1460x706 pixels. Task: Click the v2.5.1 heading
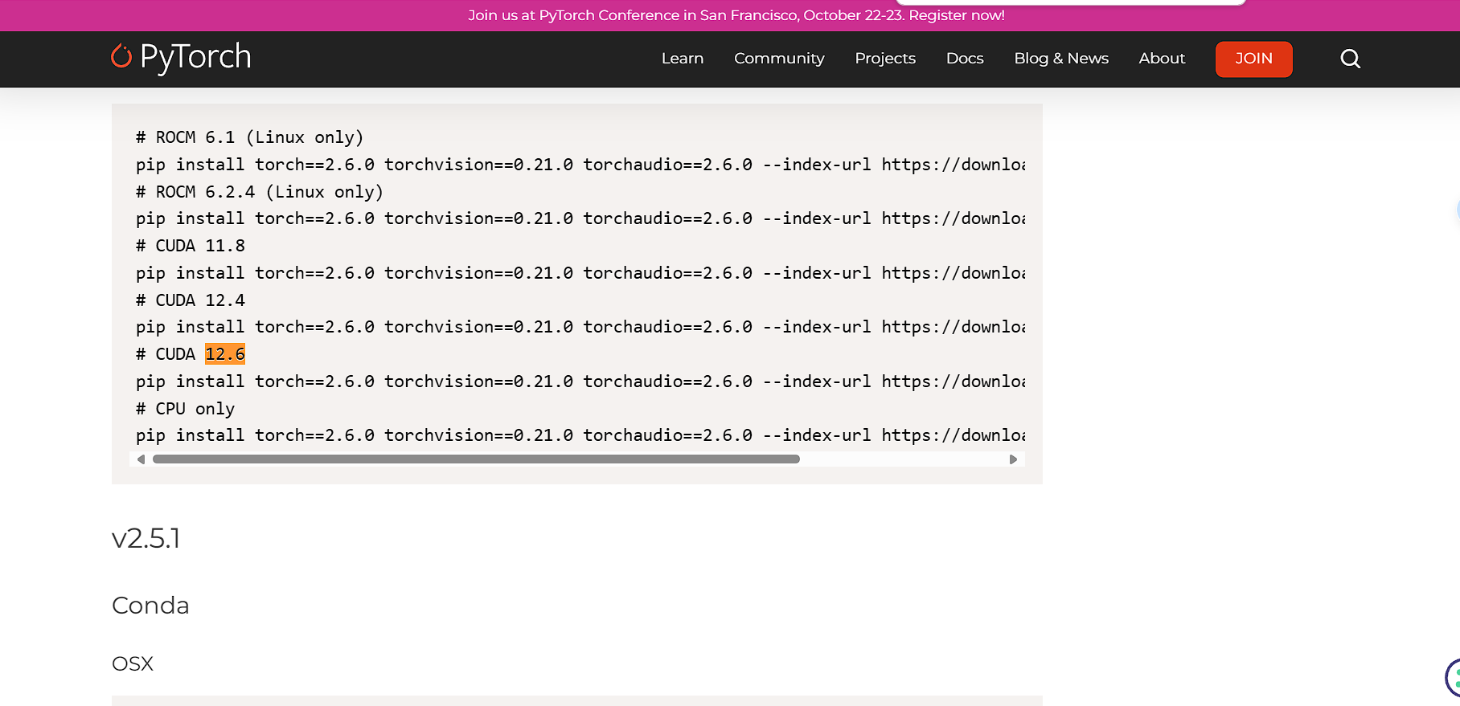[x=146, y=538]
